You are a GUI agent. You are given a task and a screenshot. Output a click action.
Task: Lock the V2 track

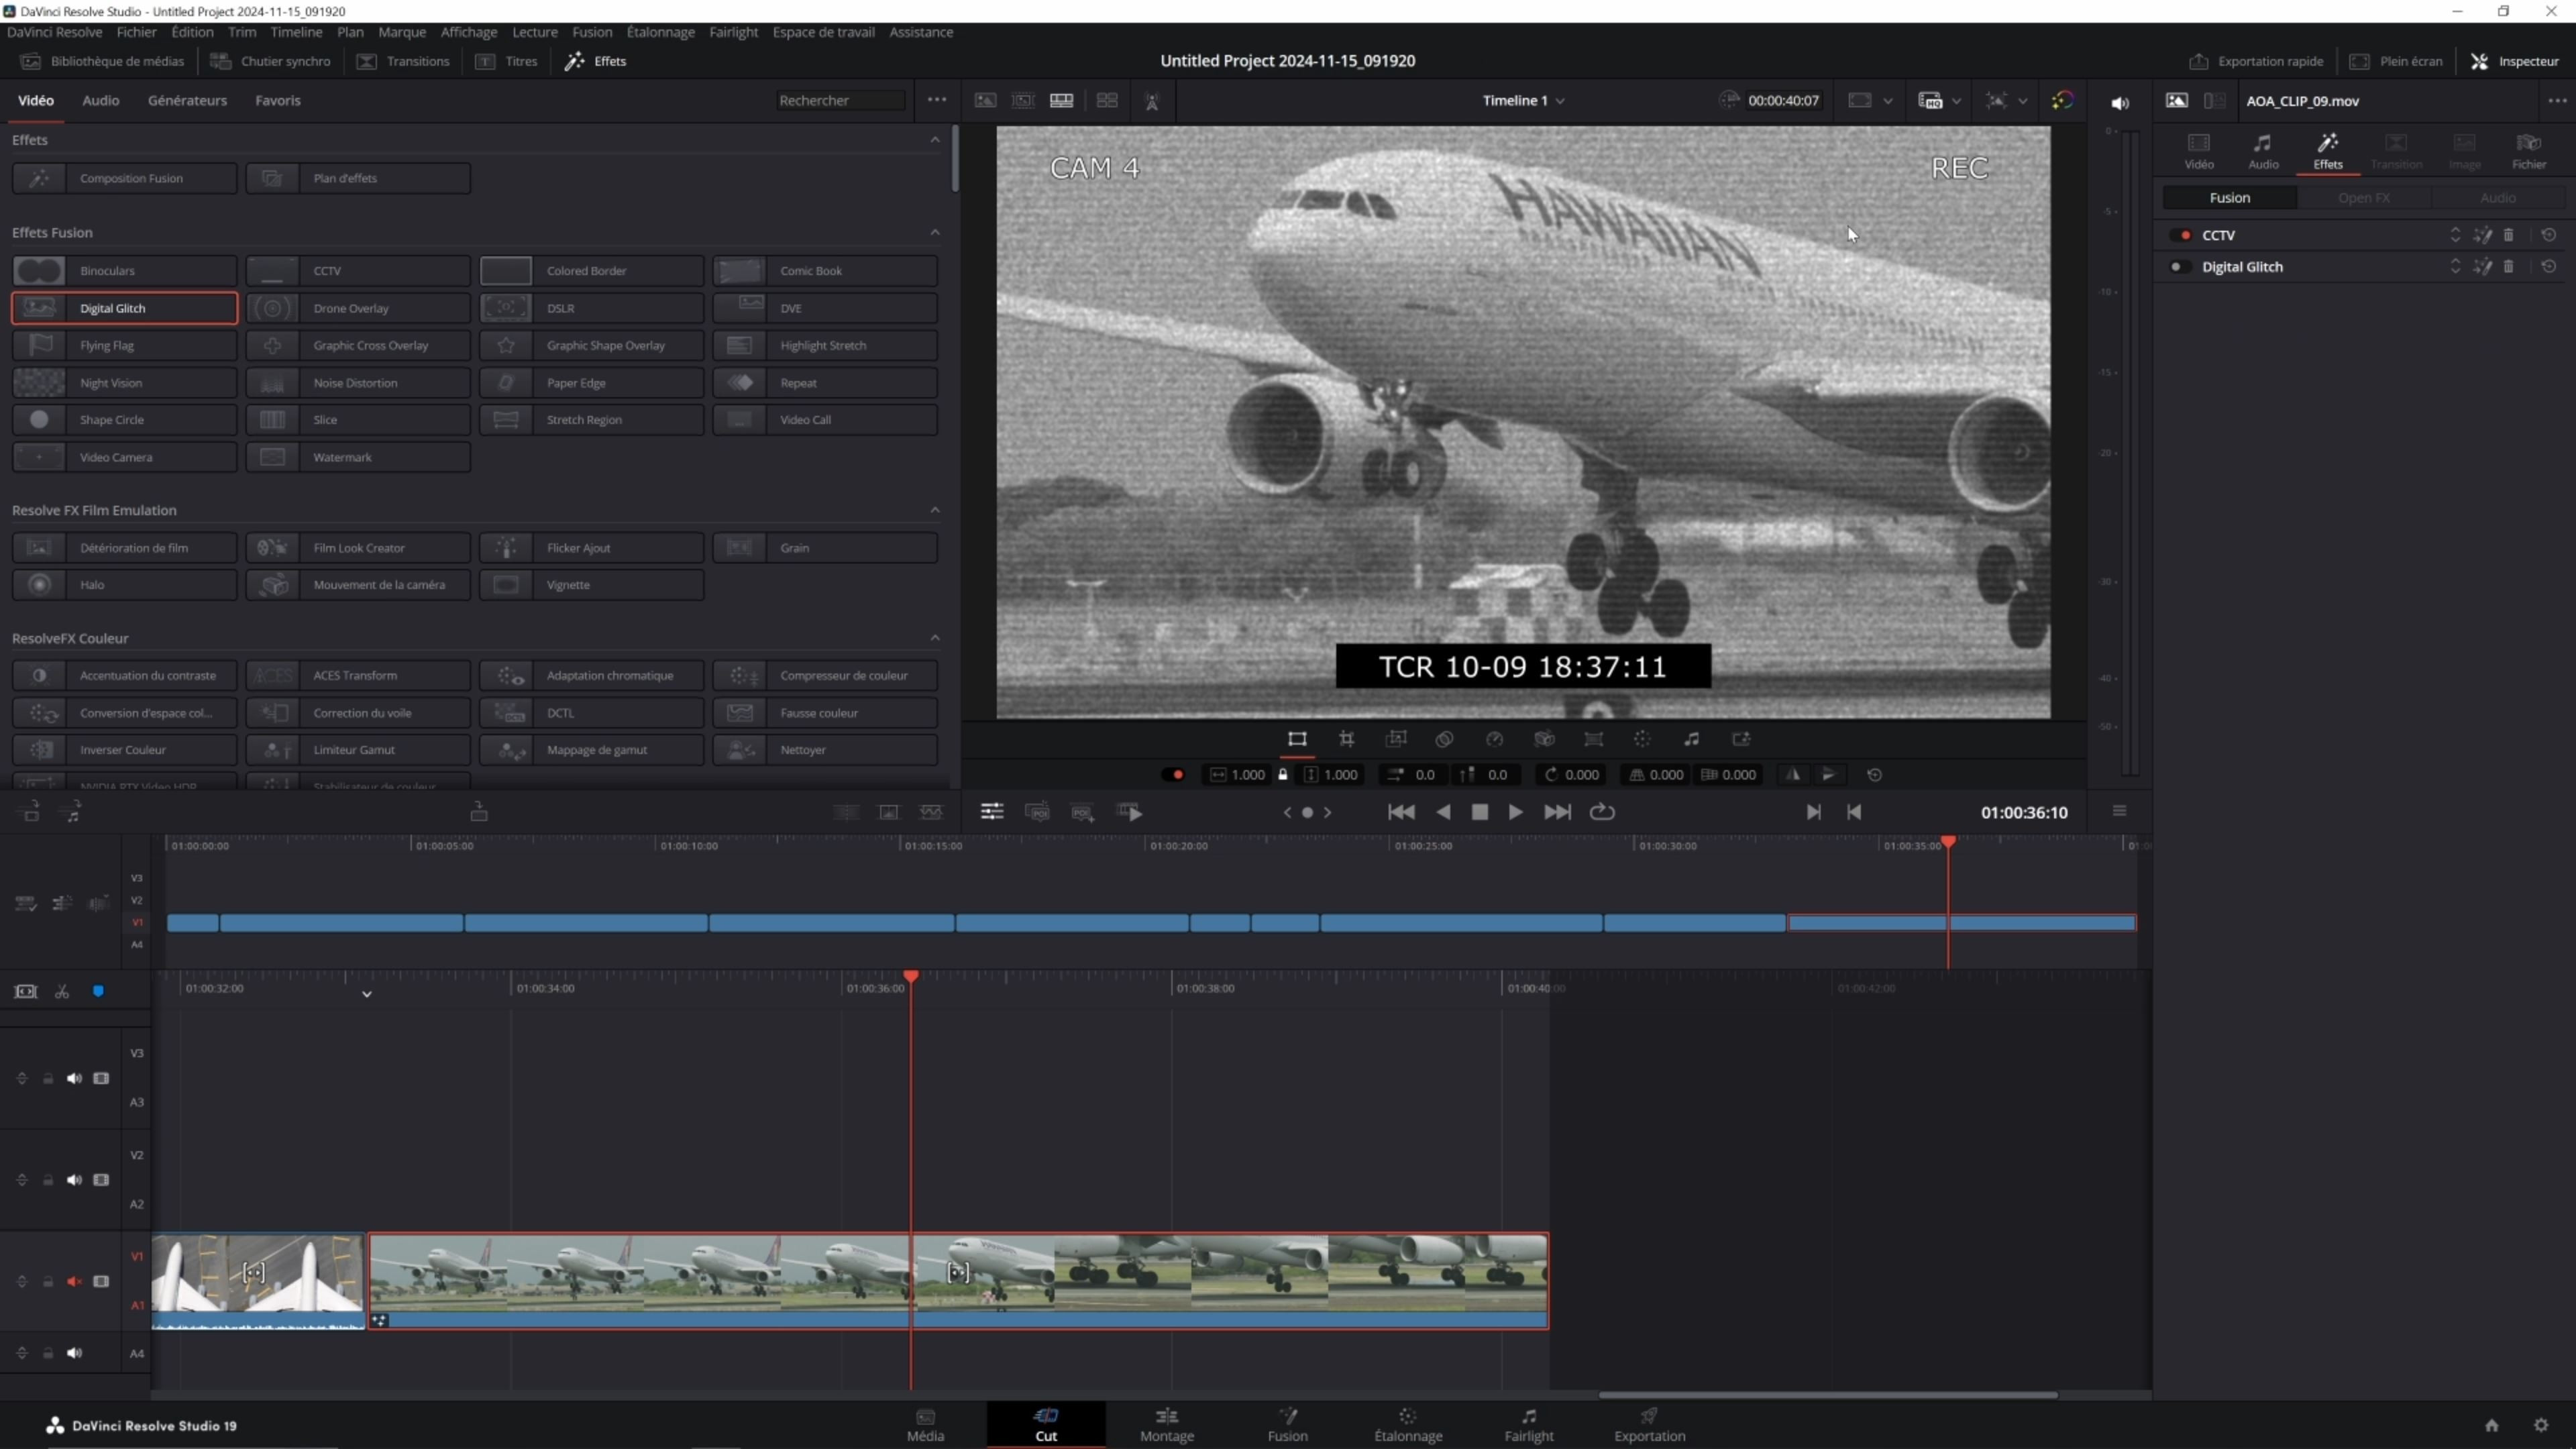click(47, 1180)
